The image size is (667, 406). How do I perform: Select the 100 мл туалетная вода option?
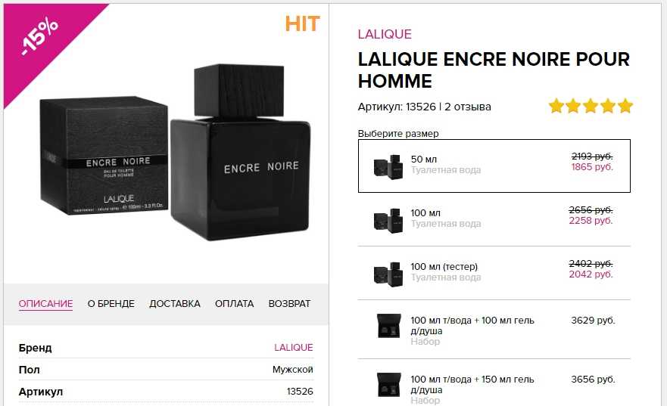click(494, 219)
